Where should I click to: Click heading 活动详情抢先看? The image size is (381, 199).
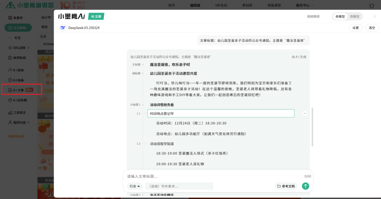pyautogui.click(x=162, y=105)
